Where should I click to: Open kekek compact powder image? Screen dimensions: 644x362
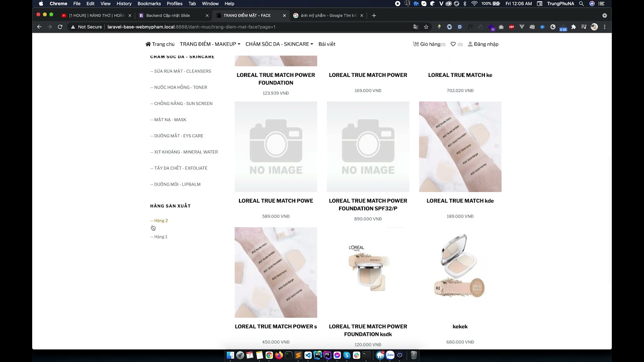(x=460, y=273)
